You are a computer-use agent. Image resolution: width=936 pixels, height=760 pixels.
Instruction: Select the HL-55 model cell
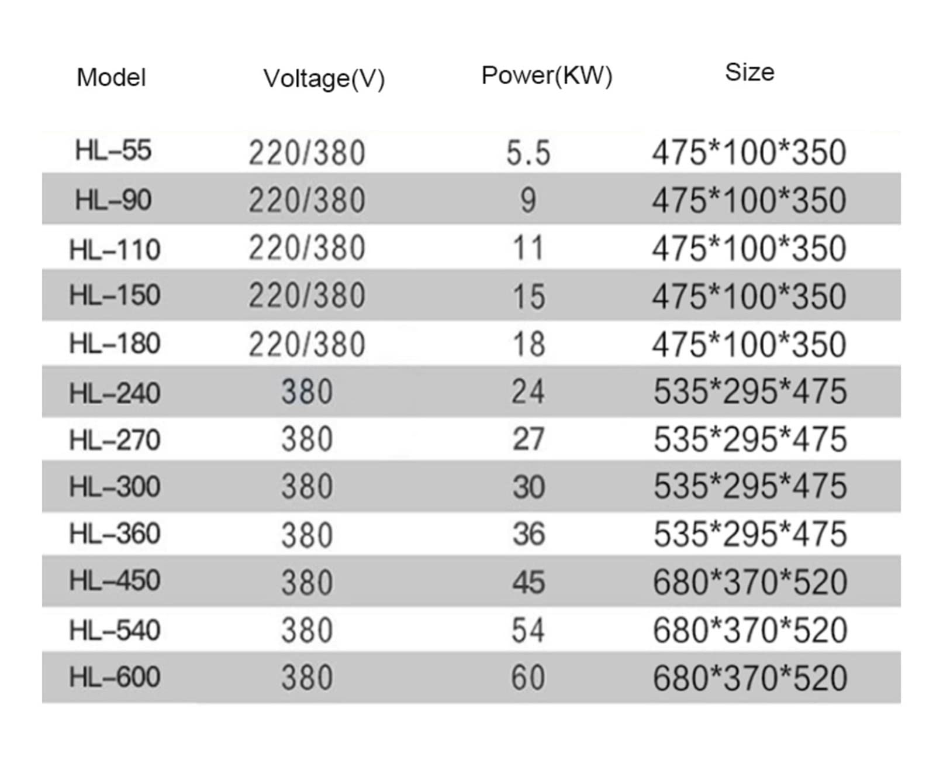(x=113, y=150)
